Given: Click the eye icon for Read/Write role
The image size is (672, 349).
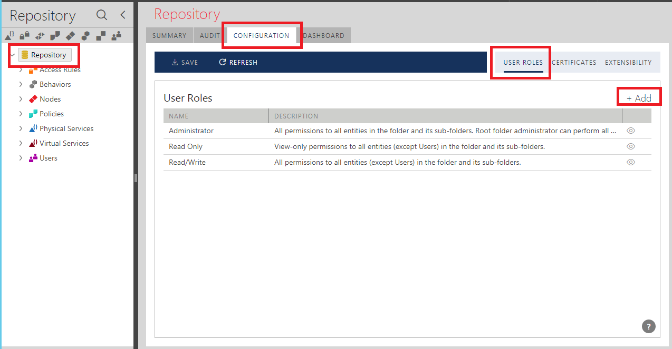Looking at the screenshot, I should point(630,163).
